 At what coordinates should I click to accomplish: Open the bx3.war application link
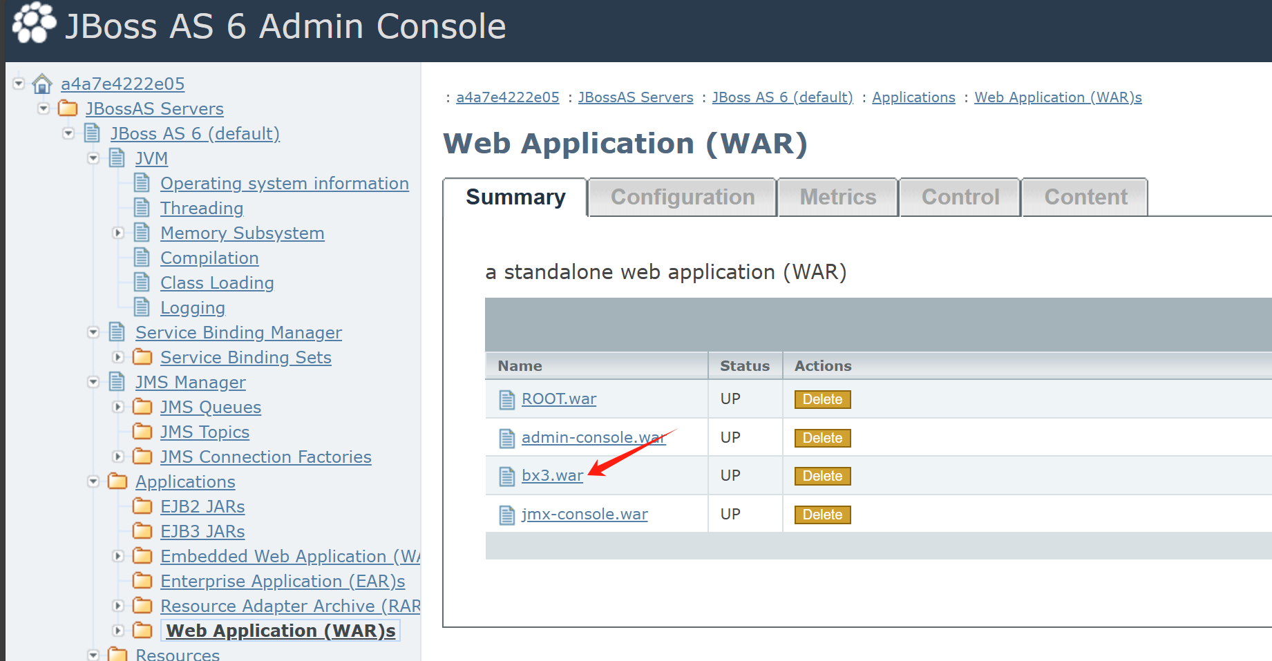coord(552,476)
